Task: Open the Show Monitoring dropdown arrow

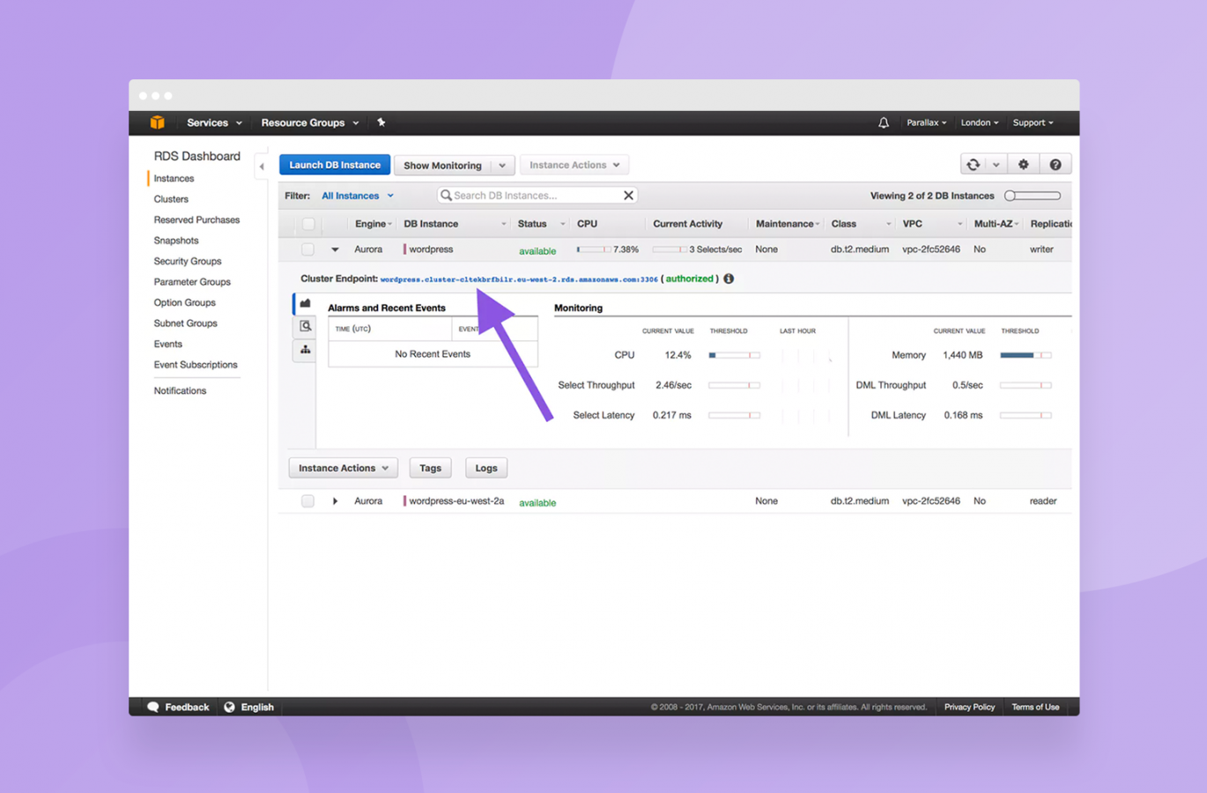Action: 502,166
